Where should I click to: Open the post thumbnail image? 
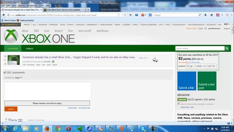(x=14, y=60)
